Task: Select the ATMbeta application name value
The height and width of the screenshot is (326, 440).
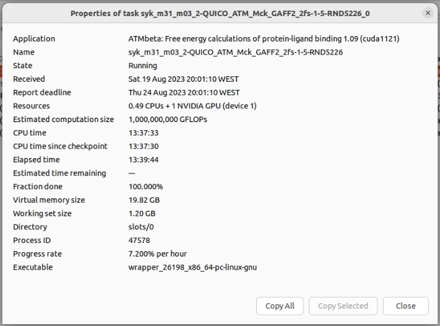Action: coord(263,38)
